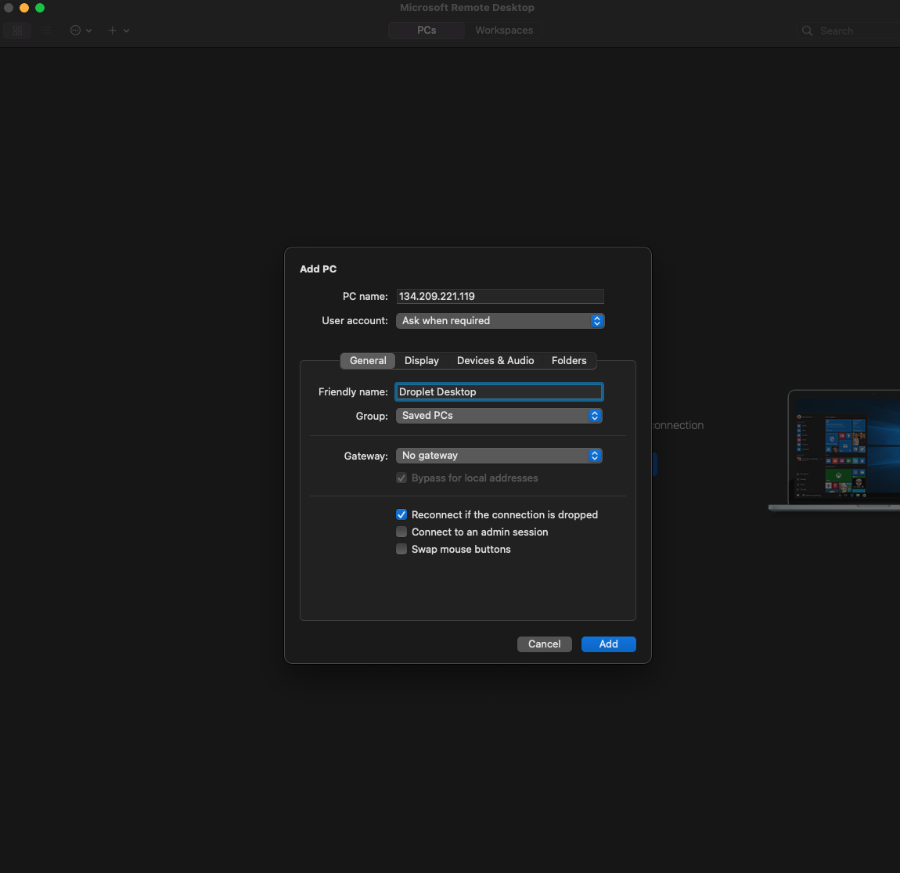The width and height of the screenshot is (900, 873).
Task: Open the Gateway dropdown menu
Action: [x=499, y=456]
